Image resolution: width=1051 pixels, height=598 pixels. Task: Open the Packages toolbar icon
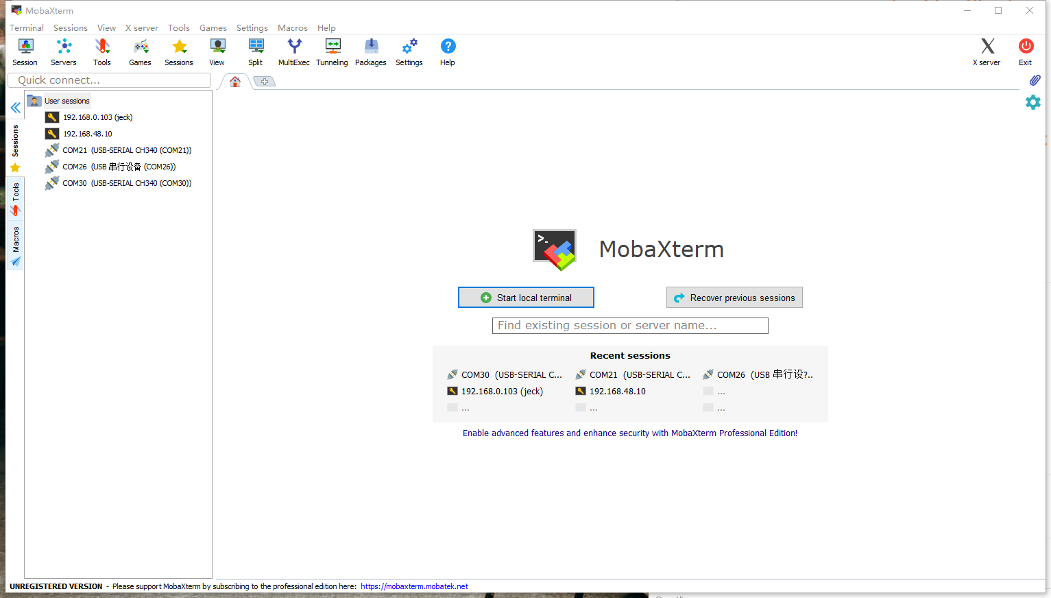pyautogui.click(x=371, y=52)
